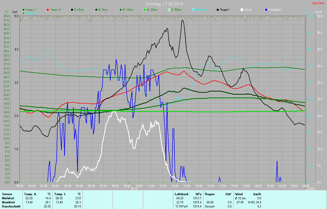Click the light green B -50cm legend square
This screenshot has height=209, width=327.
pos(169,10)
